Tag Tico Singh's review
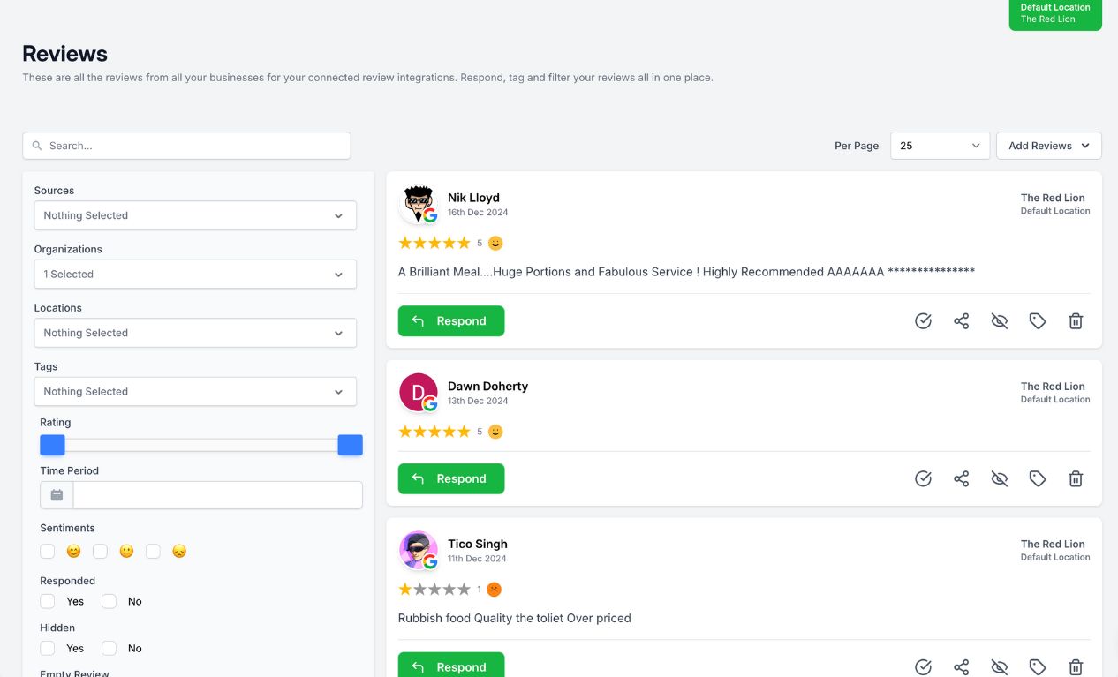1118x677 pixels. (1038, 666)
